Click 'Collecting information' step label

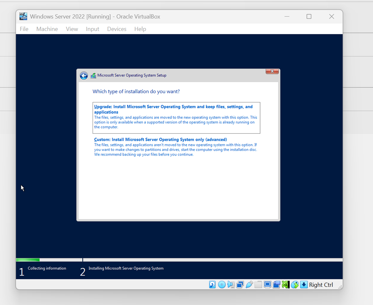tap(47, 268)
